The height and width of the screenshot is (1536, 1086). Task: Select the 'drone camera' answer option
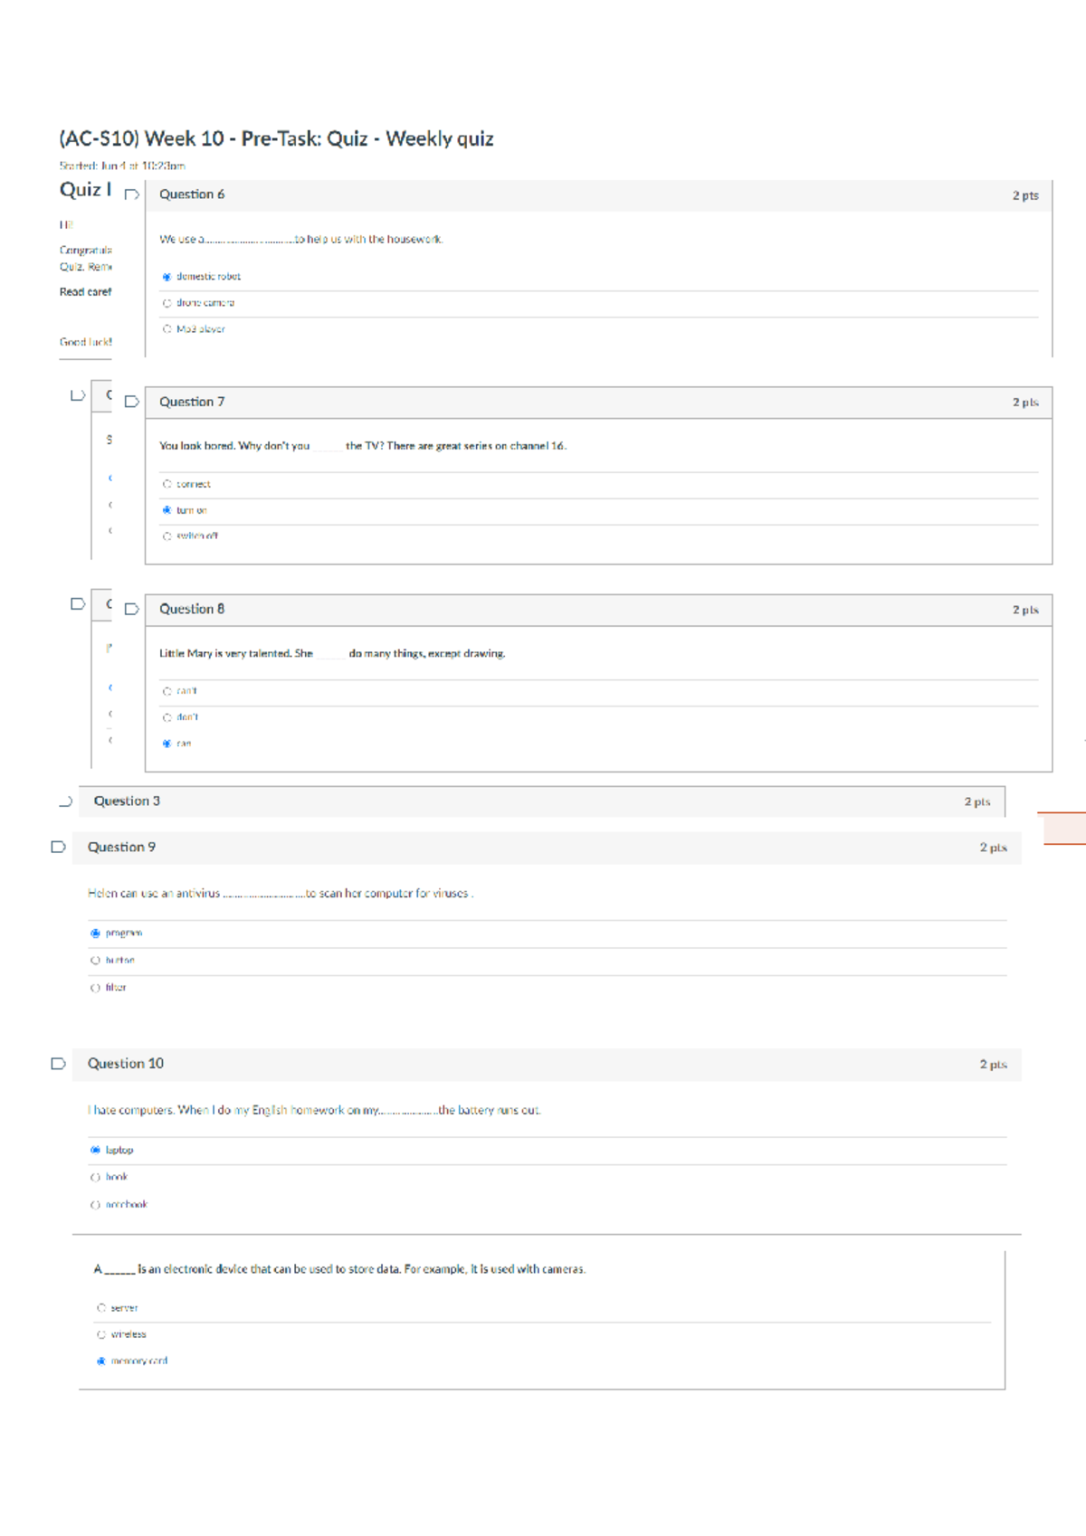coord(167,303)
